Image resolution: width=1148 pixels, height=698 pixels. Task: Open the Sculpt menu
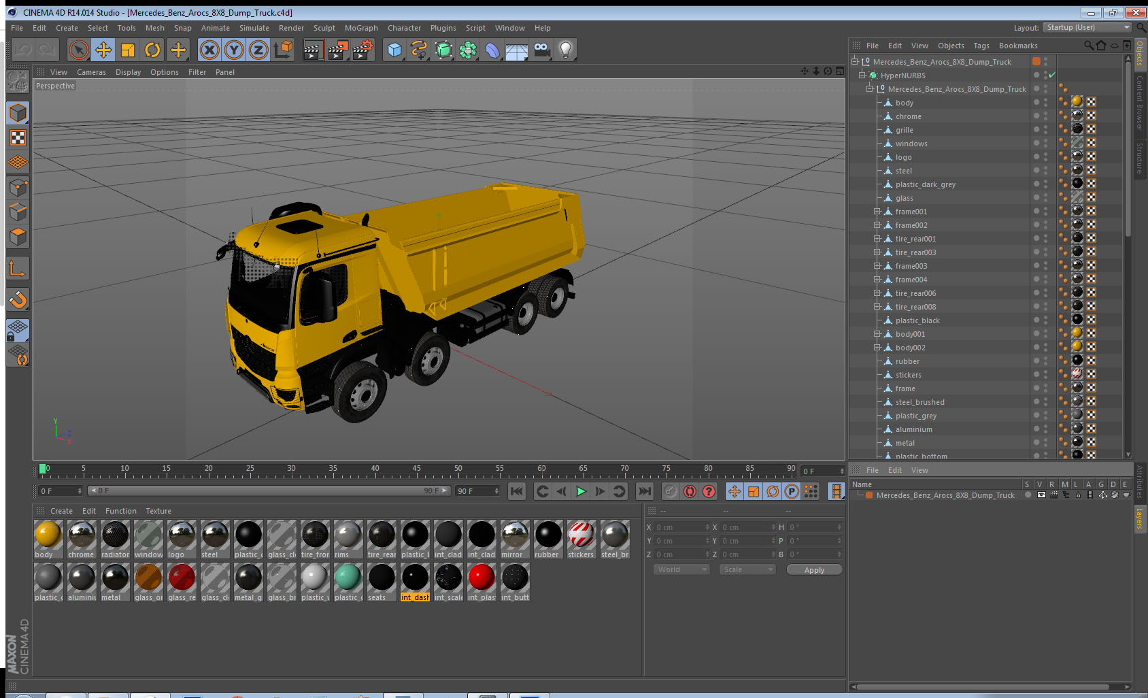click(324, 28)
